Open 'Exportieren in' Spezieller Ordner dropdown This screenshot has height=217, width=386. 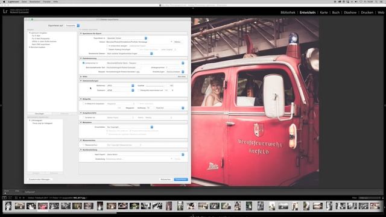(127, 38)
